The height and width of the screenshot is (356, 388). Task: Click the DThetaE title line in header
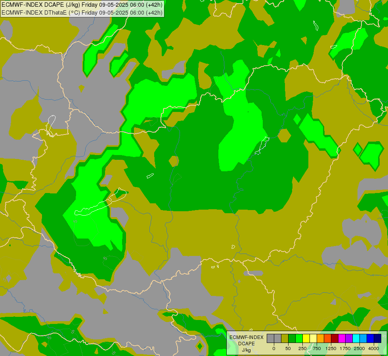pos(82,13)
